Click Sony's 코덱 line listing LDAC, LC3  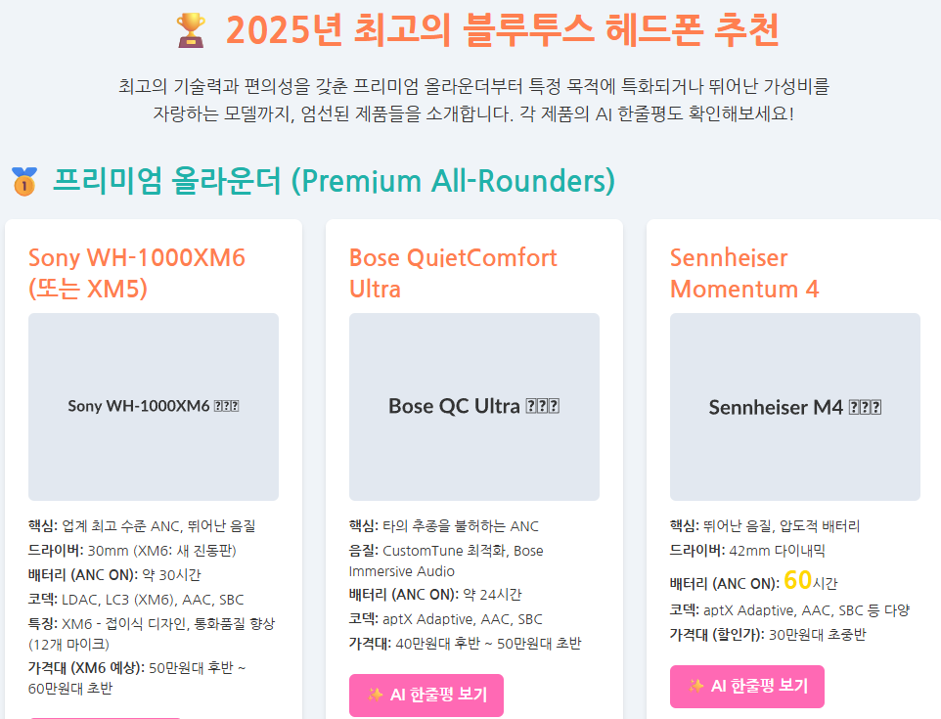(x=136, y=600)
